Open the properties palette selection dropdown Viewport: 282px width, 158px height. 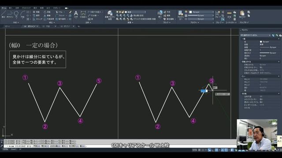pos(256,35)
